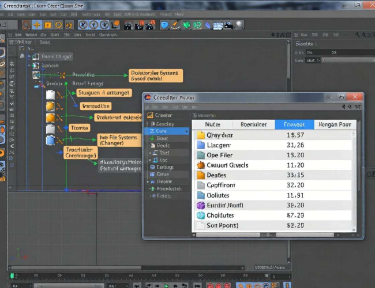Click the Cholitutes cyan icon in the list

201,215
